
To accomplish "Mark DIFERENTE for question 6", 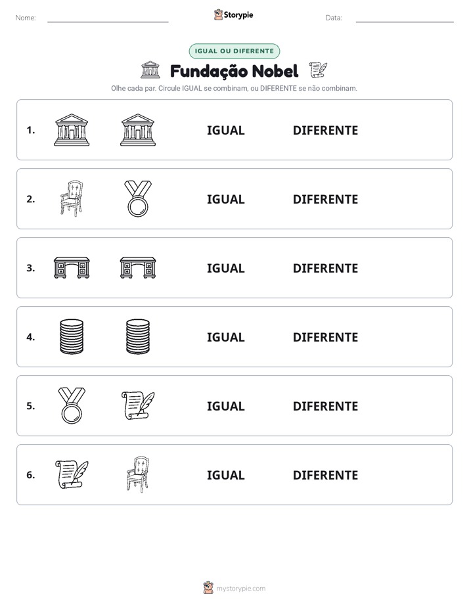I will (325, 475).
